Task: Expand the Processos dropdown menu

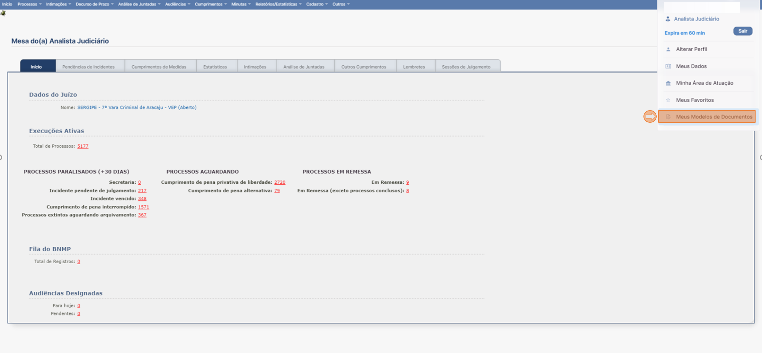Action: point(30,4)
